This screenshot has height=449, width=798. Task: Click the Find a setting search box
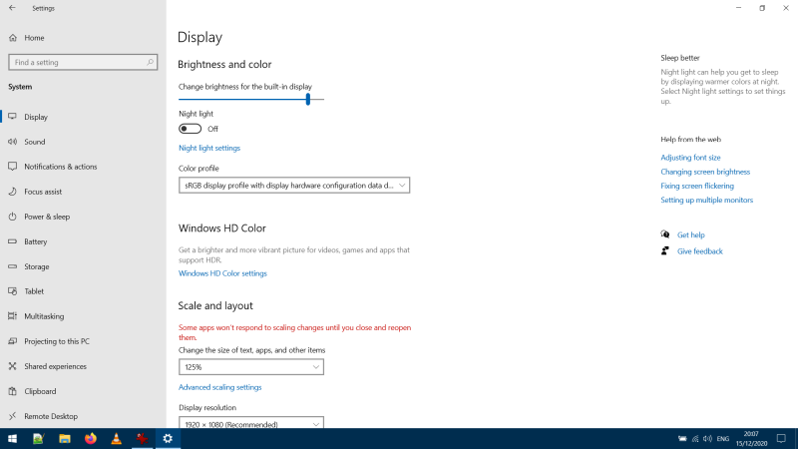pyautogui.click(x=83, y=62)
